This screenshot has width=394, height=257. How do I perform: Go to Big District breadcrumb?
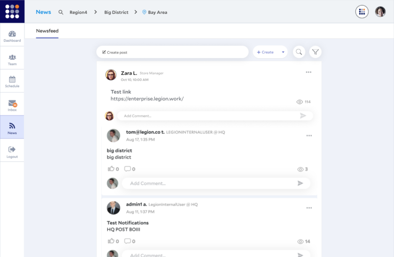tap(116, 12)
